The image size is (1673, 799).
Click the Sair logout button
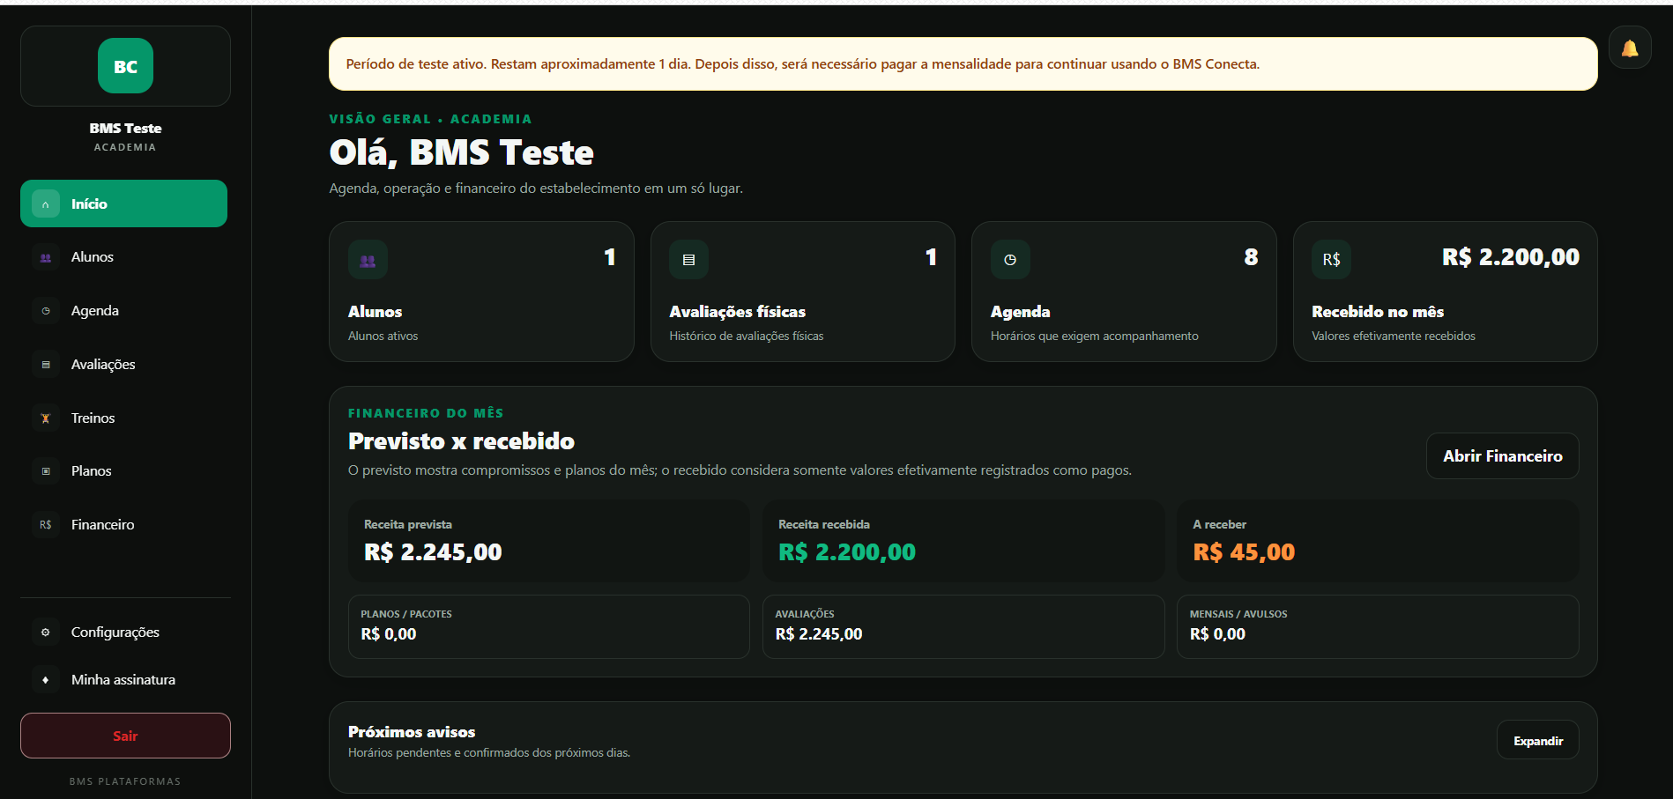tap(125, 736)
